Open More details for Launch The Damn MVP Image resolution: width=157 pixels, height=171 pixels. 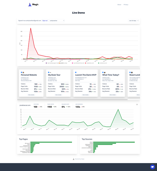85,95
